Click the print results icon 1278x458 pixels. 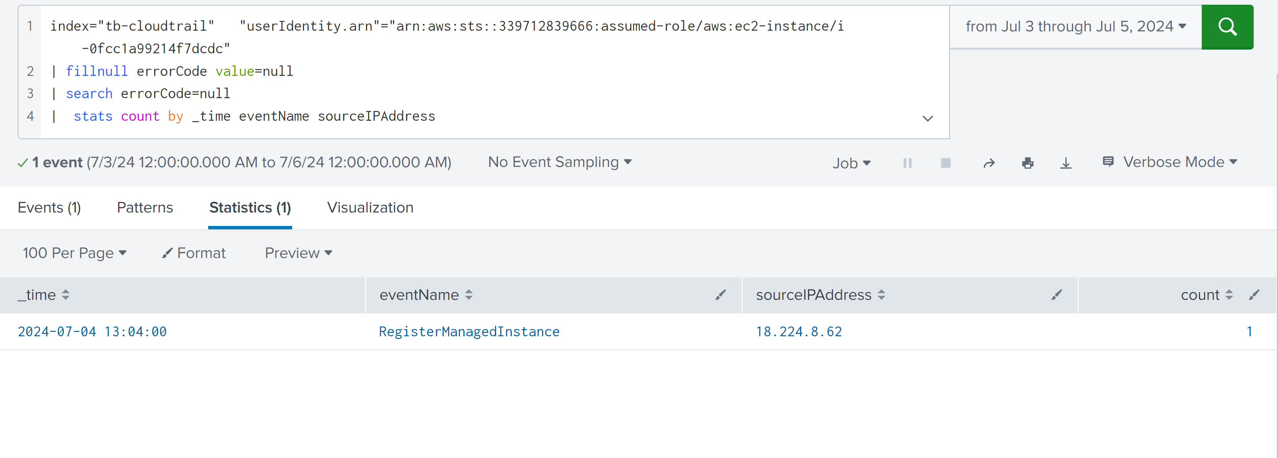click(1027, 163)
